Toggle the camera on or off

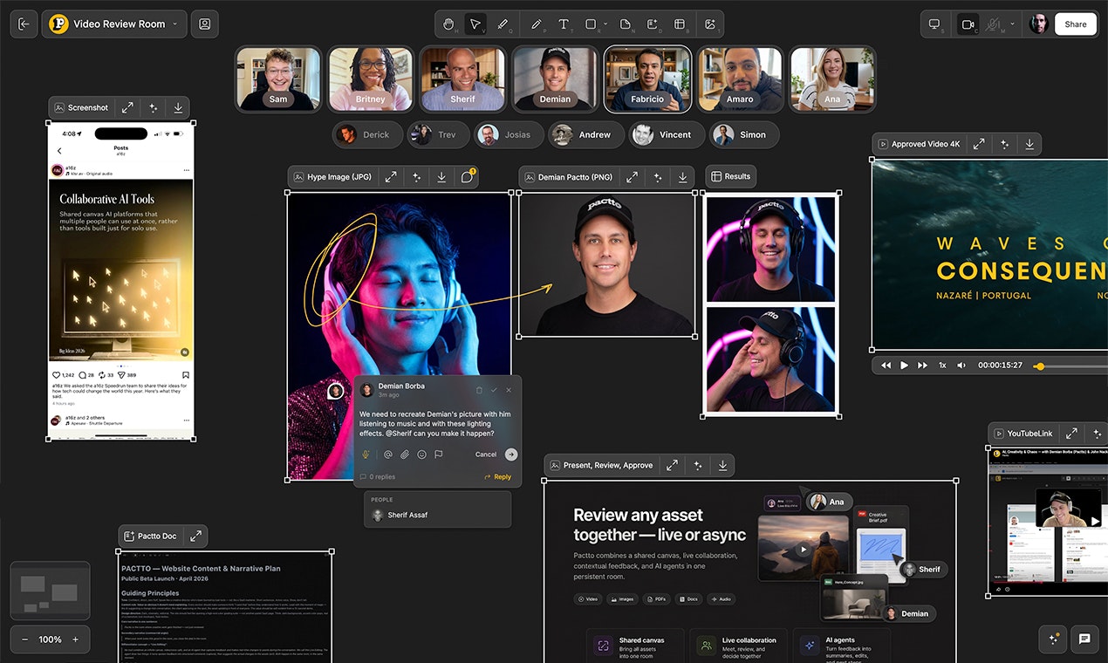point(968,24)
